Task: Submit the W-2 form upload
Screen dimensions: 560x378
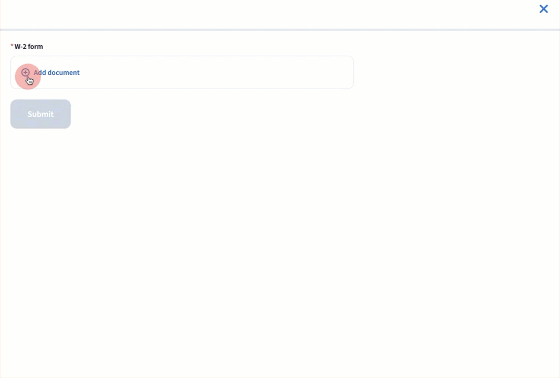Action: click(x=41, y=114)
